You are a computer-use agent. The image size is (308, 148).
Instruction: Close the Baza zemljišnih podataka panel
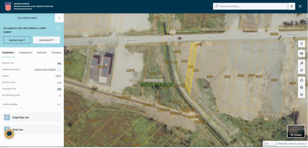[59, 18]
